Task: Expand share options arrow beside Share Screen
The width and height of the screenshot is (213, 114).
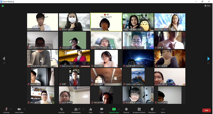Action: tap(119, 109)
